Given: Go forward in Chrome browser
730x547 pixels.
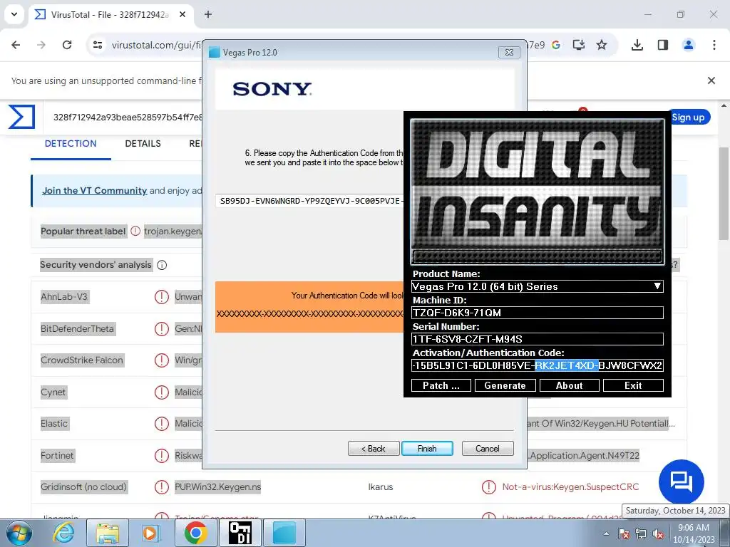Looking at the screenshot, I should click(41, 45).
